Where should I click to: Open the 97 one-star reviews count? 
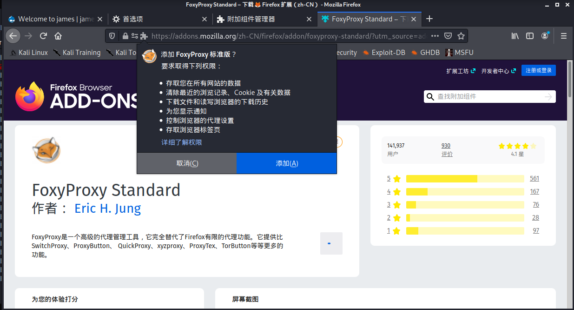[536, 231]
